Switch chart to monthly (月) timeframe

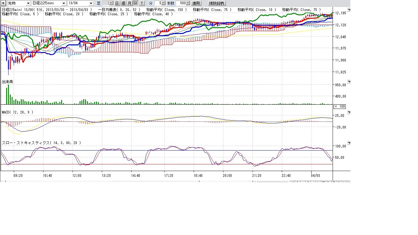pos(129,3)
